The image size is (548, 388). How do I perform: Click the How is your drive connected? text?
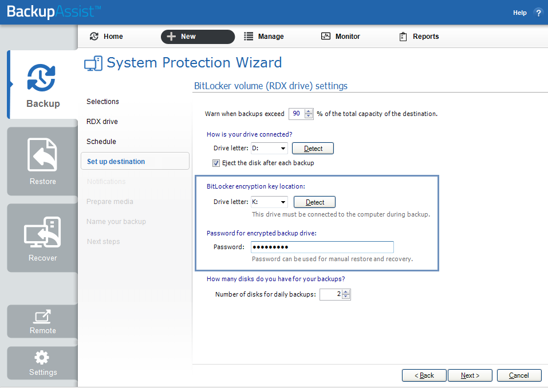250,134
